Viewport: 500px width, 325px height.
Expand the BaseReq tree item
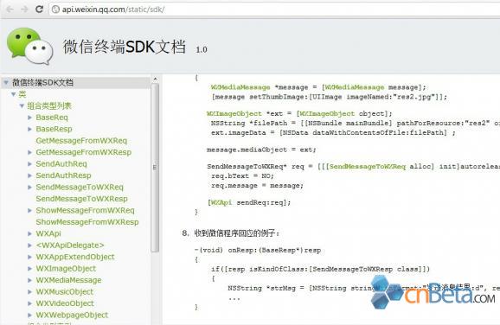coord(29,118)
